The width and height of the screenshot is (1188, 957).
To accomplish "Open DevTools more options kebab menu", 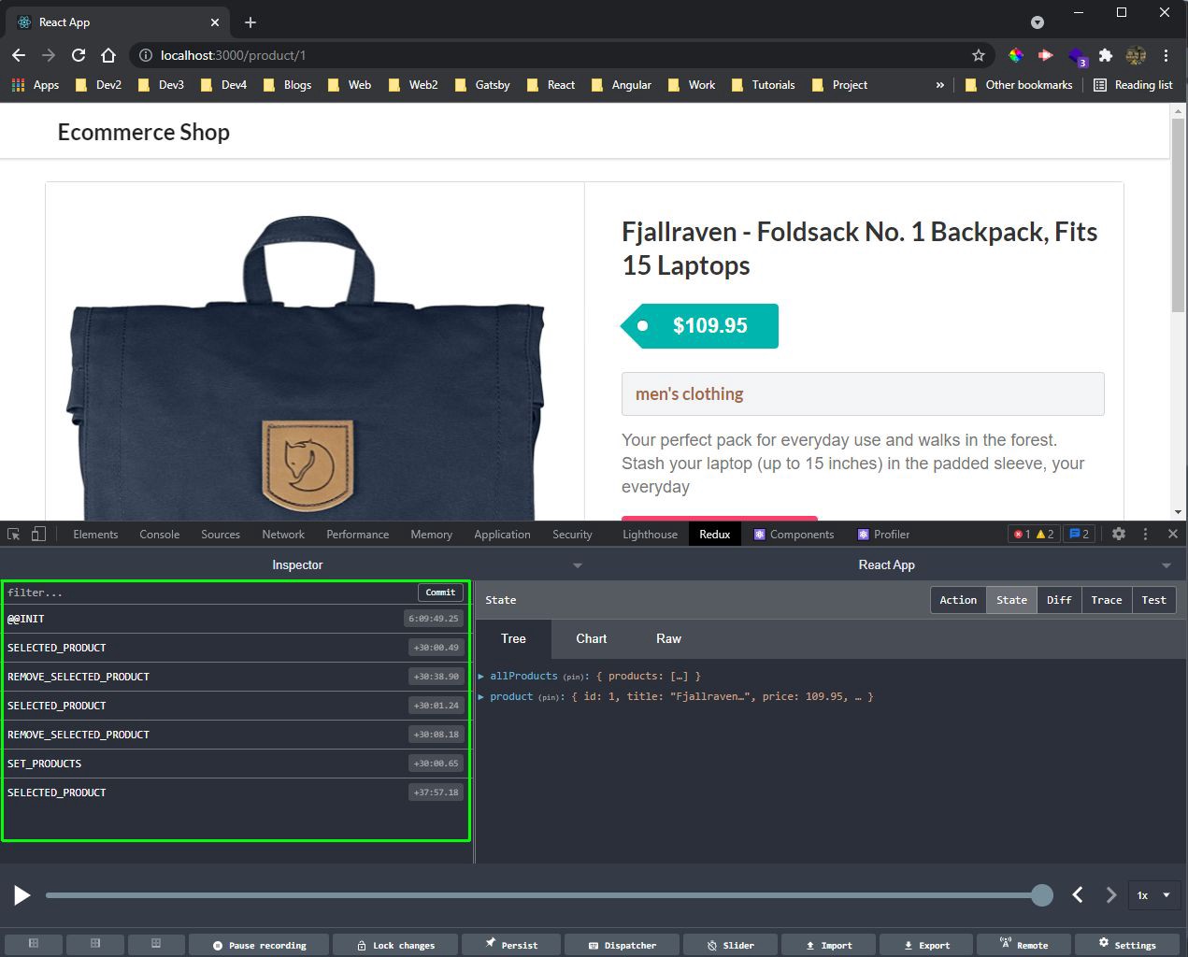I will [1145, 534].
